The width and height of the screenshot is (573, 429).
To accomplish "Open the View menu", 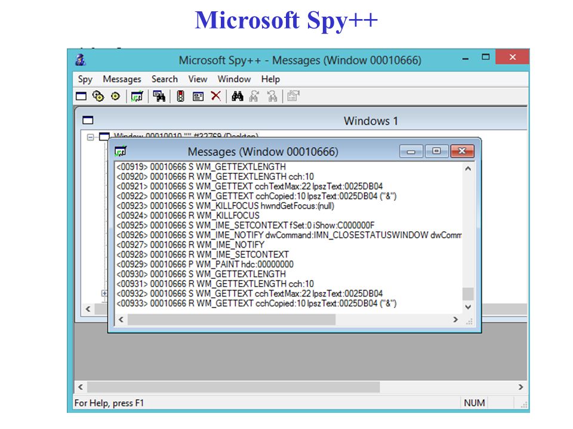I will pyautogui.click(x=198, y=79).
